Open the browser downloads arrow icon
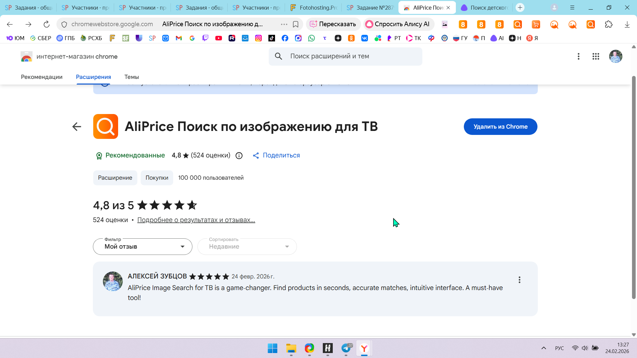 tap(627, 24)
